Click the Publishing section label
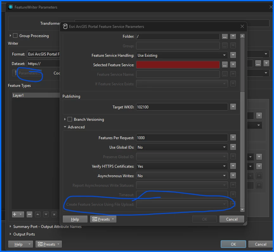The image size is (274, 252). (x=71, y=96)
